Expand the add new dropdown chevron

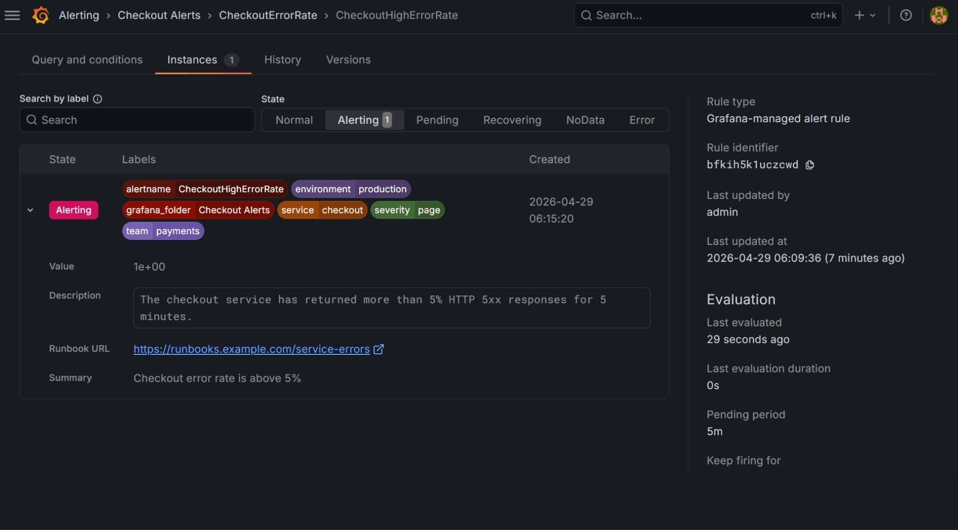tap(873, 16)
